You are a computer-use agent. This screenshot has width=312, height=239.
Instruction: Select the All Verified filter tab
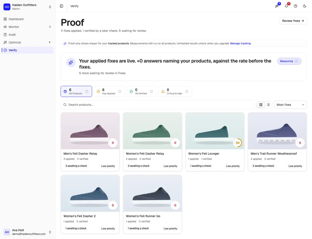click(x=142, y=91)
